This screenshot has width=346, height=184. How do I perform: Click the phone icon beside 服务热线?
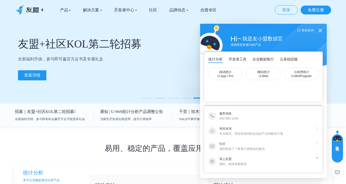(x=212, y=116)
